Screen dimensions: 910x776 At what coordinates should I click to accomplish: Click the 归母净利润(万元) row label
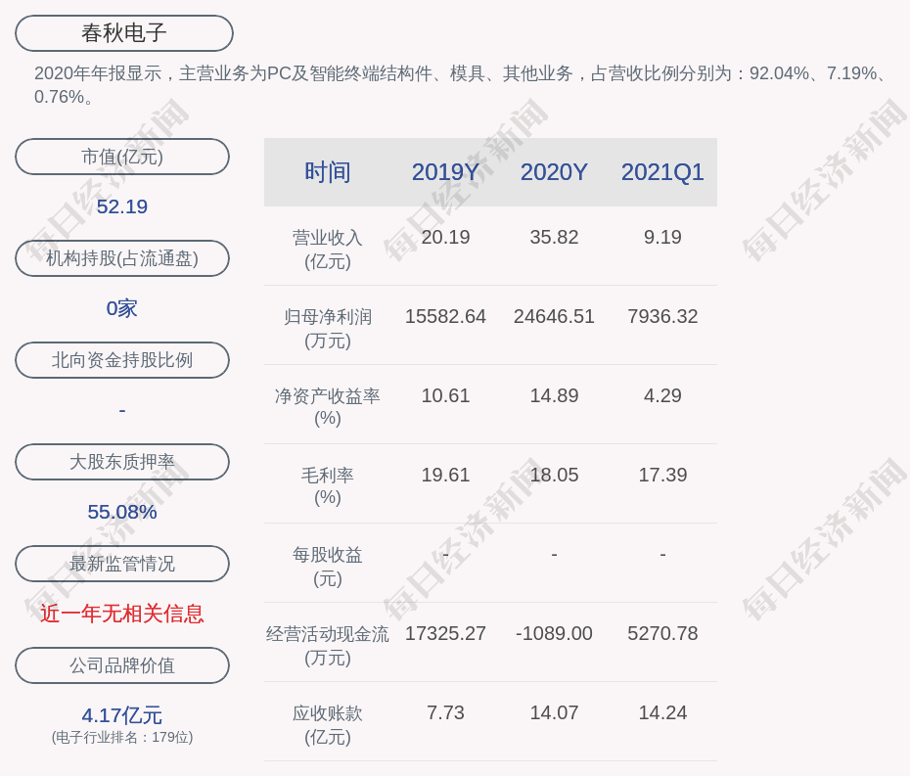click(x=328, y=329)
